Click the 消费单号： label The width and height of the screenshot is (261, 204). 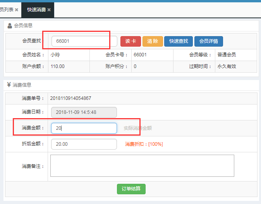(33, 98)
